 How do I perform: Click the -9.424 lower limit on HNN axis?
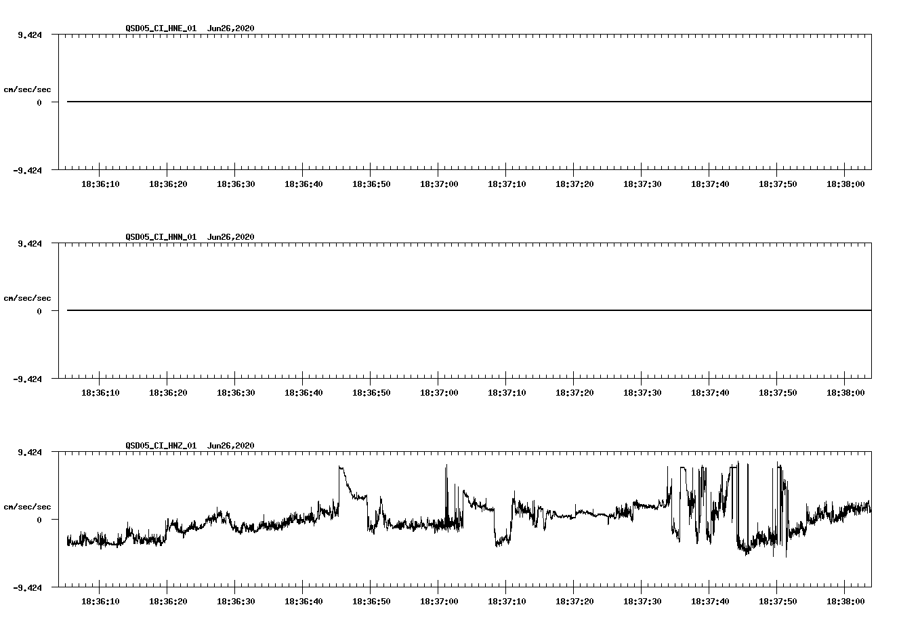(x=27, y=379)
